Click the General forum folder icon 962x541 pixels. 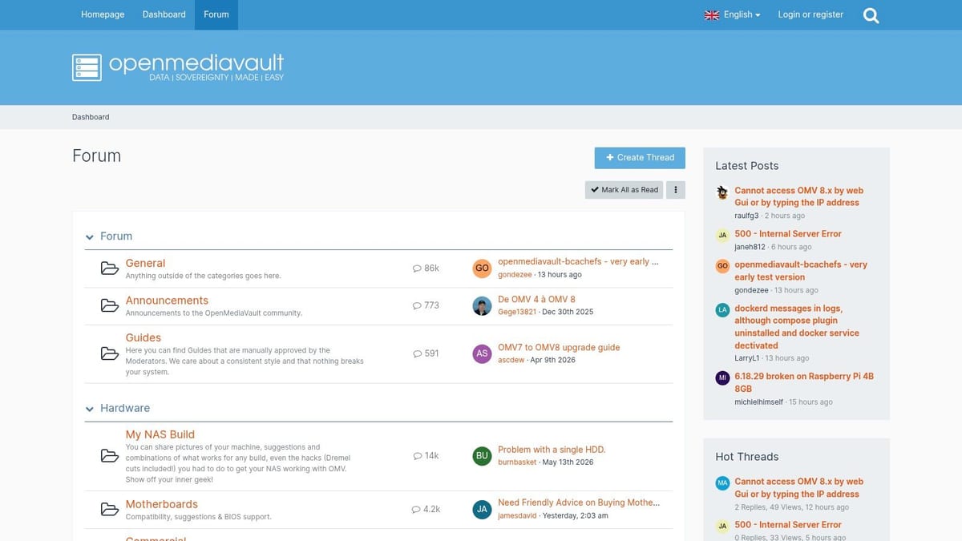pyautogui.click(x=110, y=268)
